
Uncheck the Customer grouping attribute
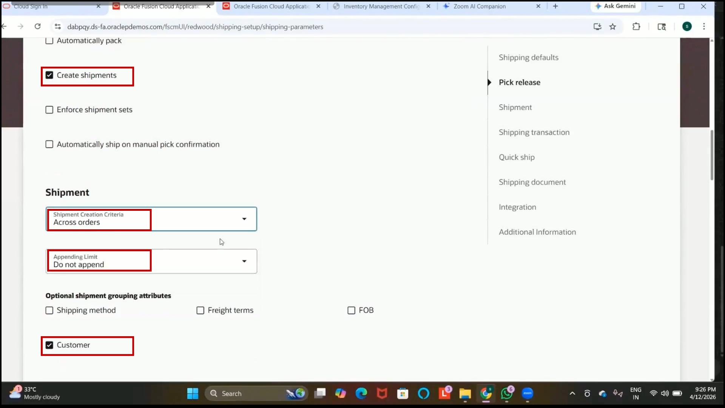(49, 345)
